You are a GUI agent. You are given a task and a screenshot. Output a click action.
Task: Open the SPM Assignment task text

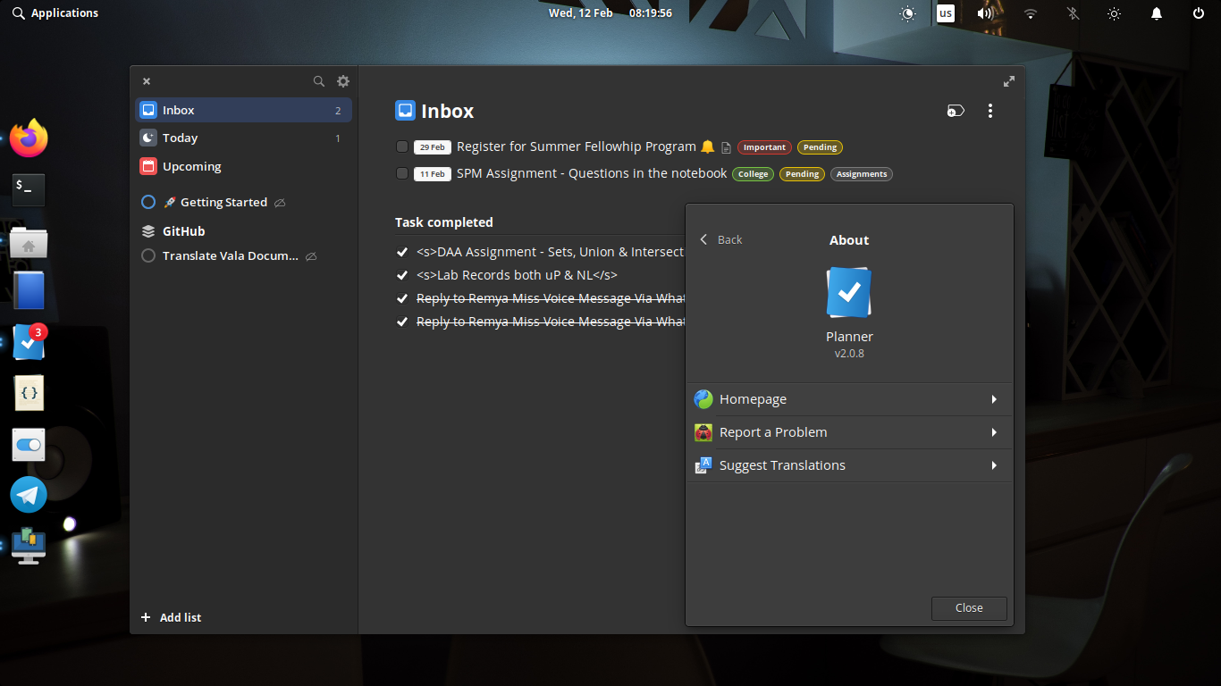tap(592, 173)
